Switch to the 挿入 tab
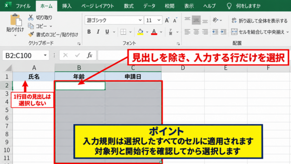 [67, 6]
